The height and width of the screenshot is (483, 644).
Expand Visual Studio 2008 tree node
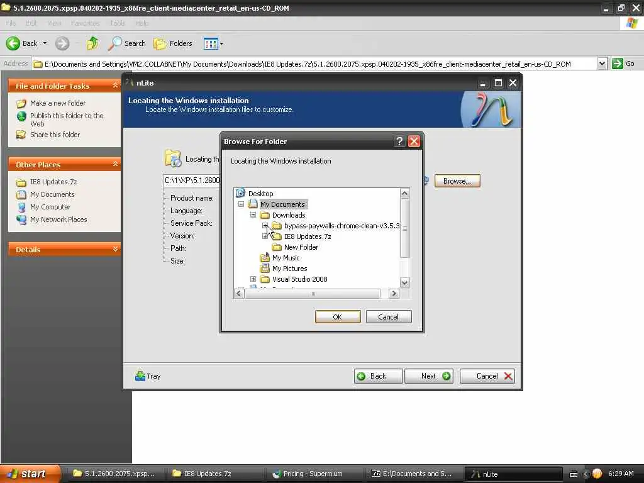pos(253,279)
